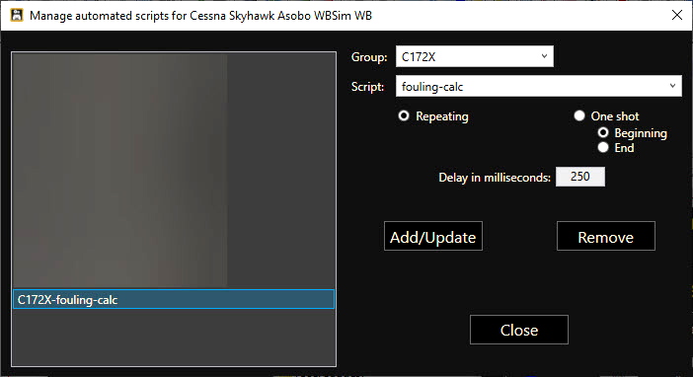
Task: Focus the Delay in milliseconds field
Action: click(x=579, y=177)
